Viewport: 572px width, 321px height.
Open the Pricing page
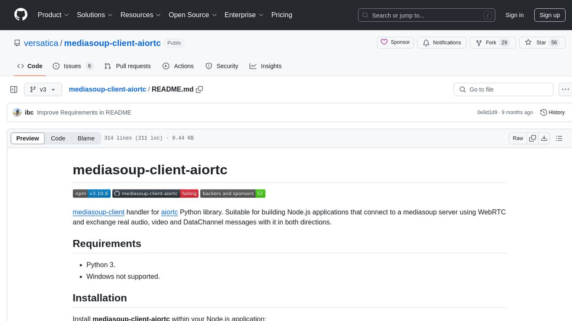coord(282,15)
